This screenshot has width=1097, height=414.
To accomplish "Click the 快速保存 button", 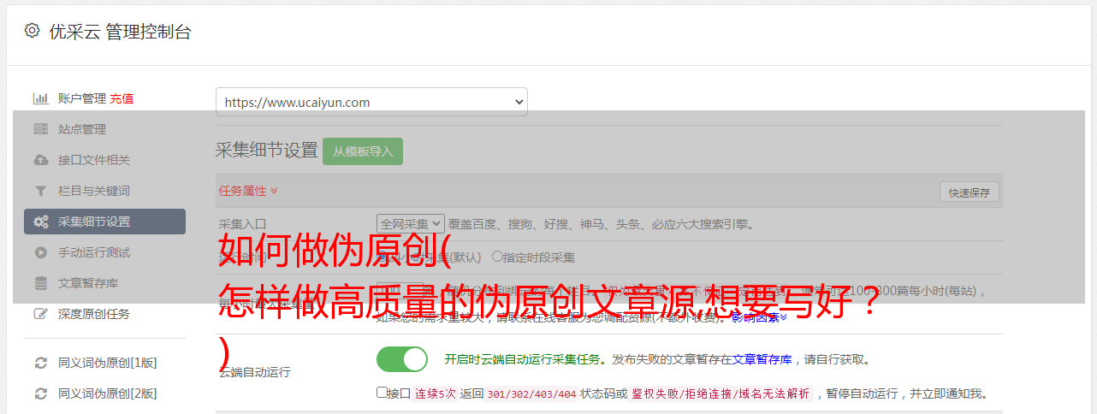I will point(969,192).
